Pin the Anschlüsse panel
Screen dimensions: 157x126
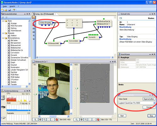[x=152, y=54]
